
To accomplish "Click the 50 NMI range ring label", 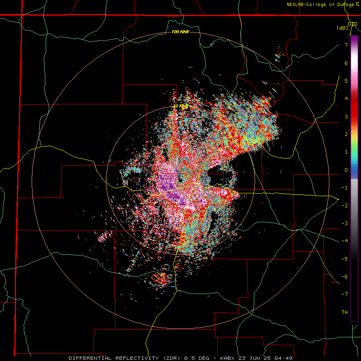I will click(x=181, y=106).
